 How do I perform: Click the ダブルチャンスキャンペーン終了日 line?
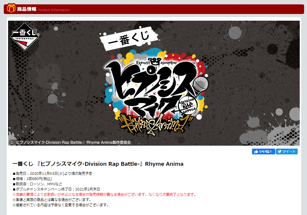[56, 189]
